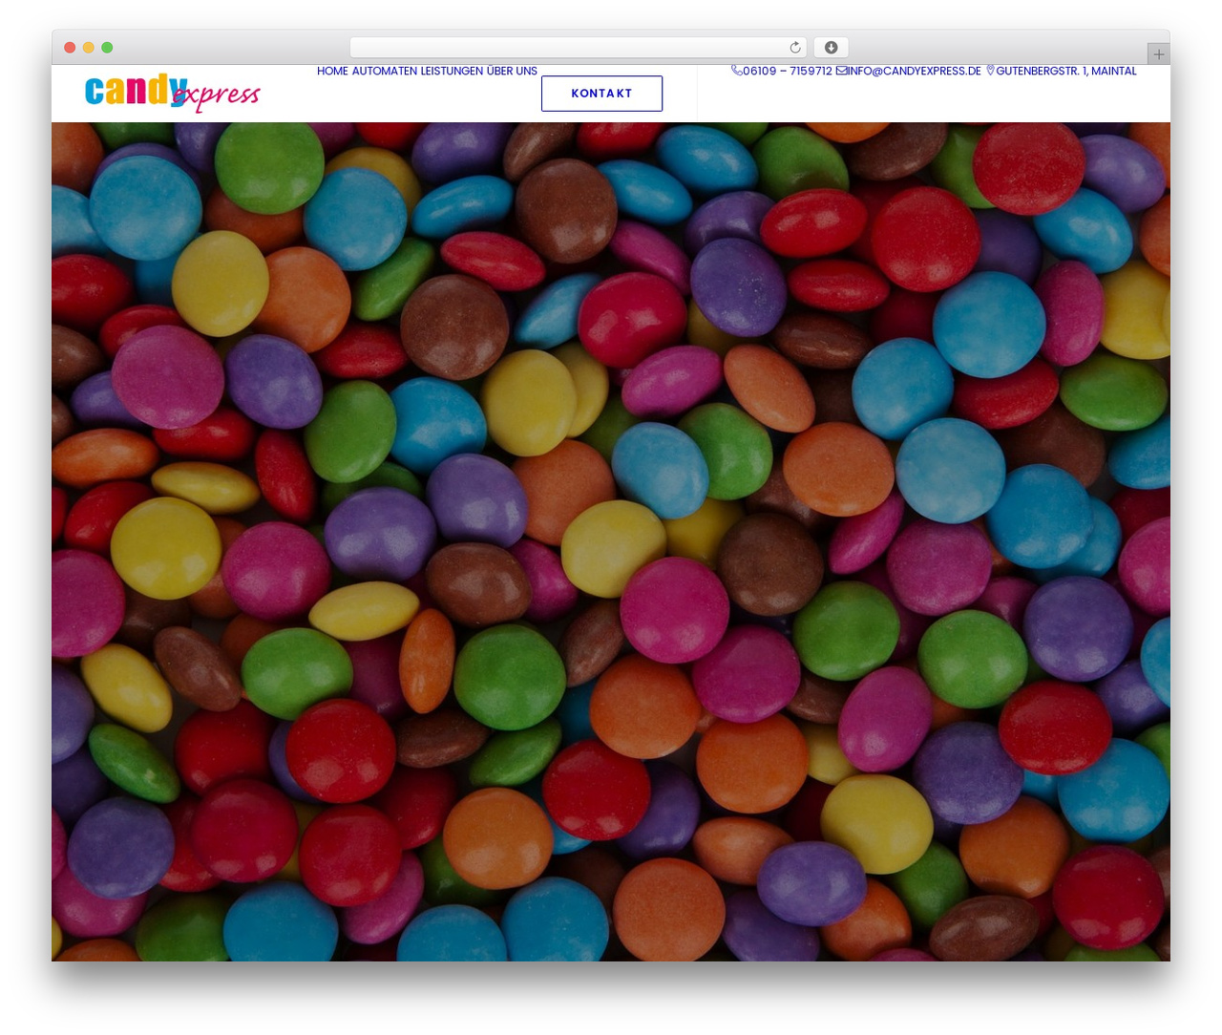
Task: Maximize the window with green button
Action: (107, 48)
